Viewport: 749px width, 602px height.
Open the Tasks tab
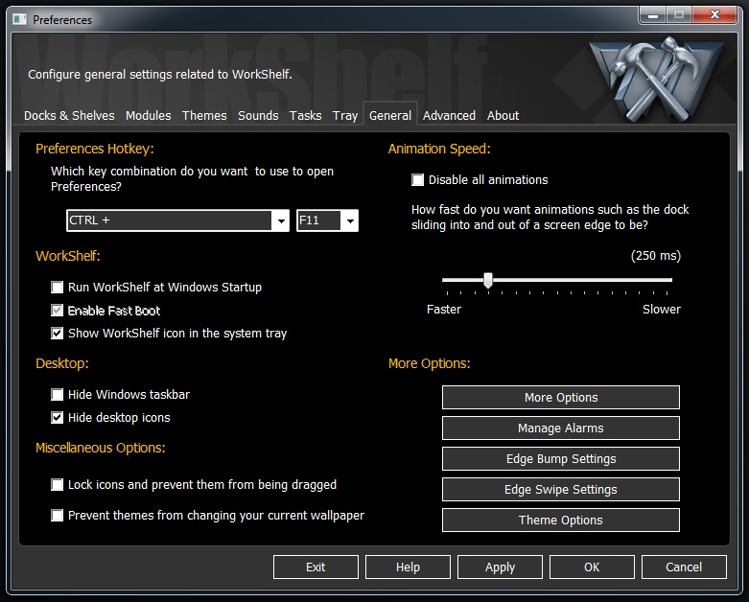pyautogui.click(x=305, y=116)
